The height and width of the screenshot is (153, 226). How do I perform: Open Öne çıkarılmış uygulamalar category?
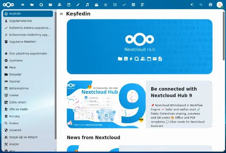(28, 54)
